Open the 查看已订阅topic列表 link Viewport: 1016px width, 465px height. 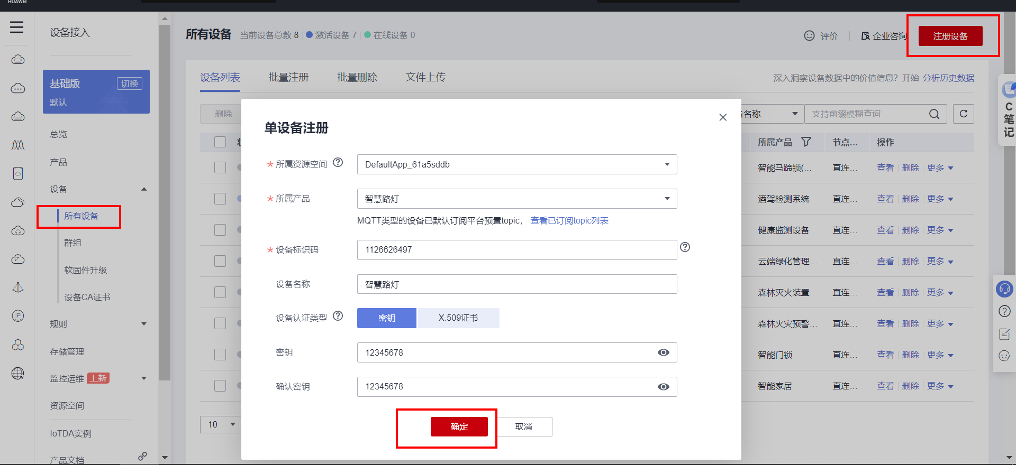click(x=569, y=220)
